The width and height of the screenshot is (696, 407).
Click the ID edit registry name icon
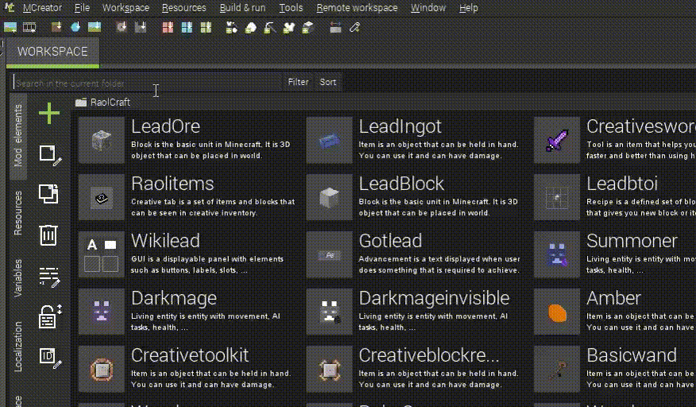point(50,358)
